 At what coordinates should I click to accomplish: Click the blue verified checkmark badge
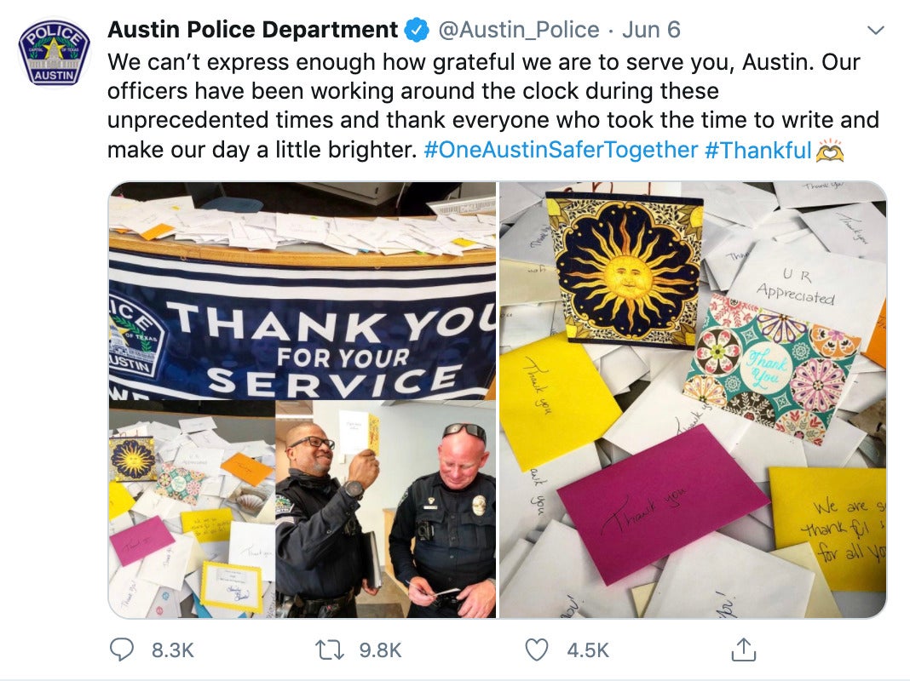point(417,30)
